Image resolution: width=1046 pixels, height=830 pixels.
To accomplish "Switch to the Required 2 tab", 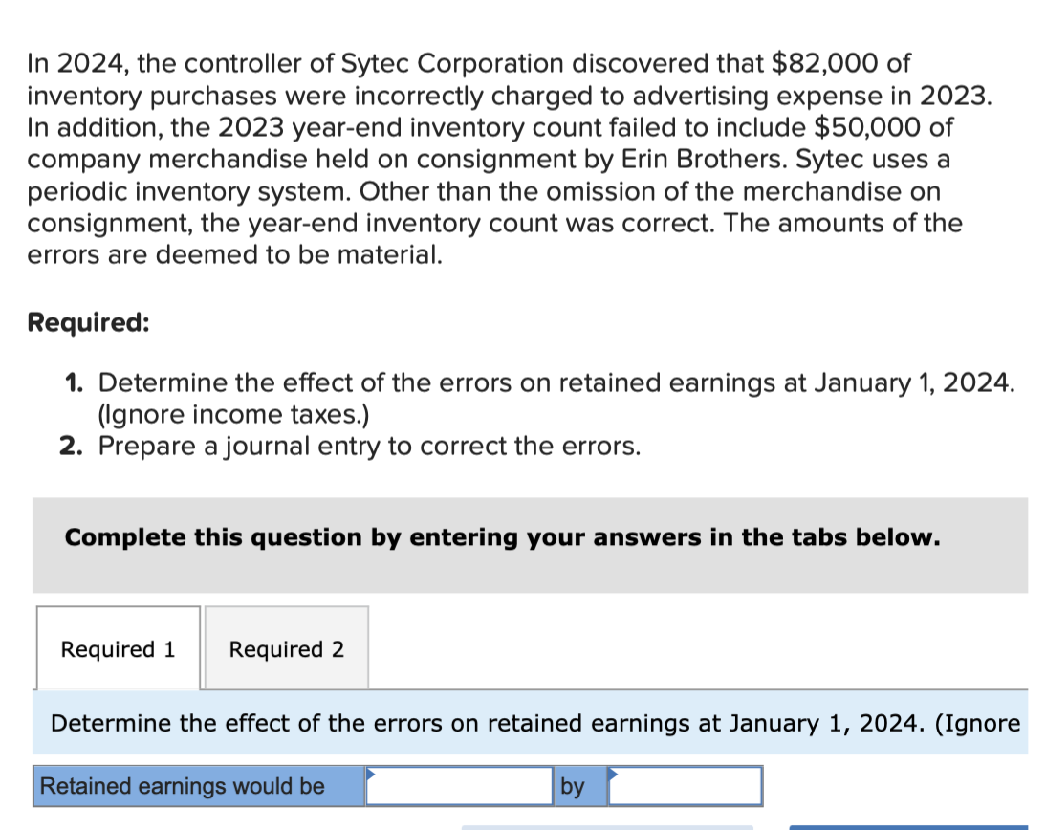I will 285,649.
